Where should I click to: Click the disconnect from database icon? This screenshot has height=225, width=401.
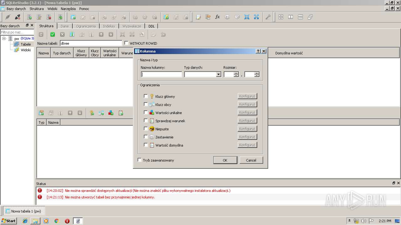coord(18,17)
